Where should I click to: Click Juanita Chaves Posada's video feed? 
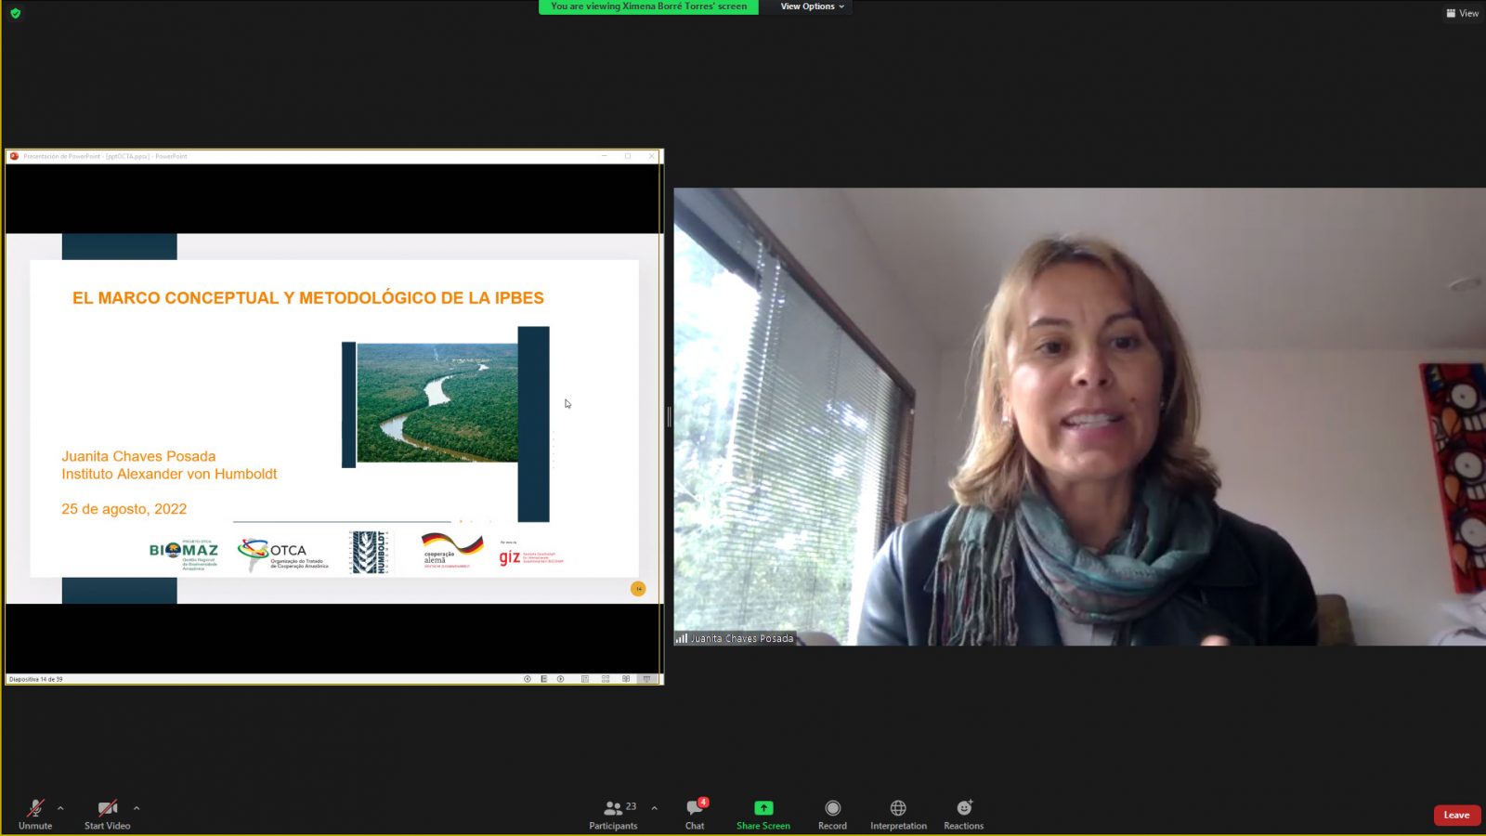coord(1079,416)
